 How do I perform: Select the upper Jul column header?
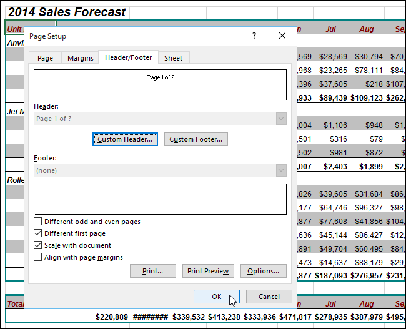pos(330,29)
